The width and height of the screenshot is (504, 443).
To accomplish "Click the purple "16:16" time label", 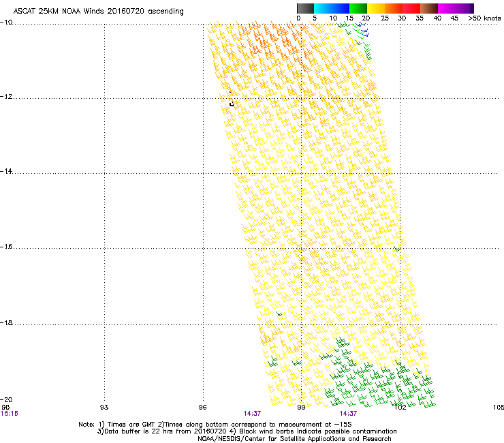I will click(x=10, y=414).
